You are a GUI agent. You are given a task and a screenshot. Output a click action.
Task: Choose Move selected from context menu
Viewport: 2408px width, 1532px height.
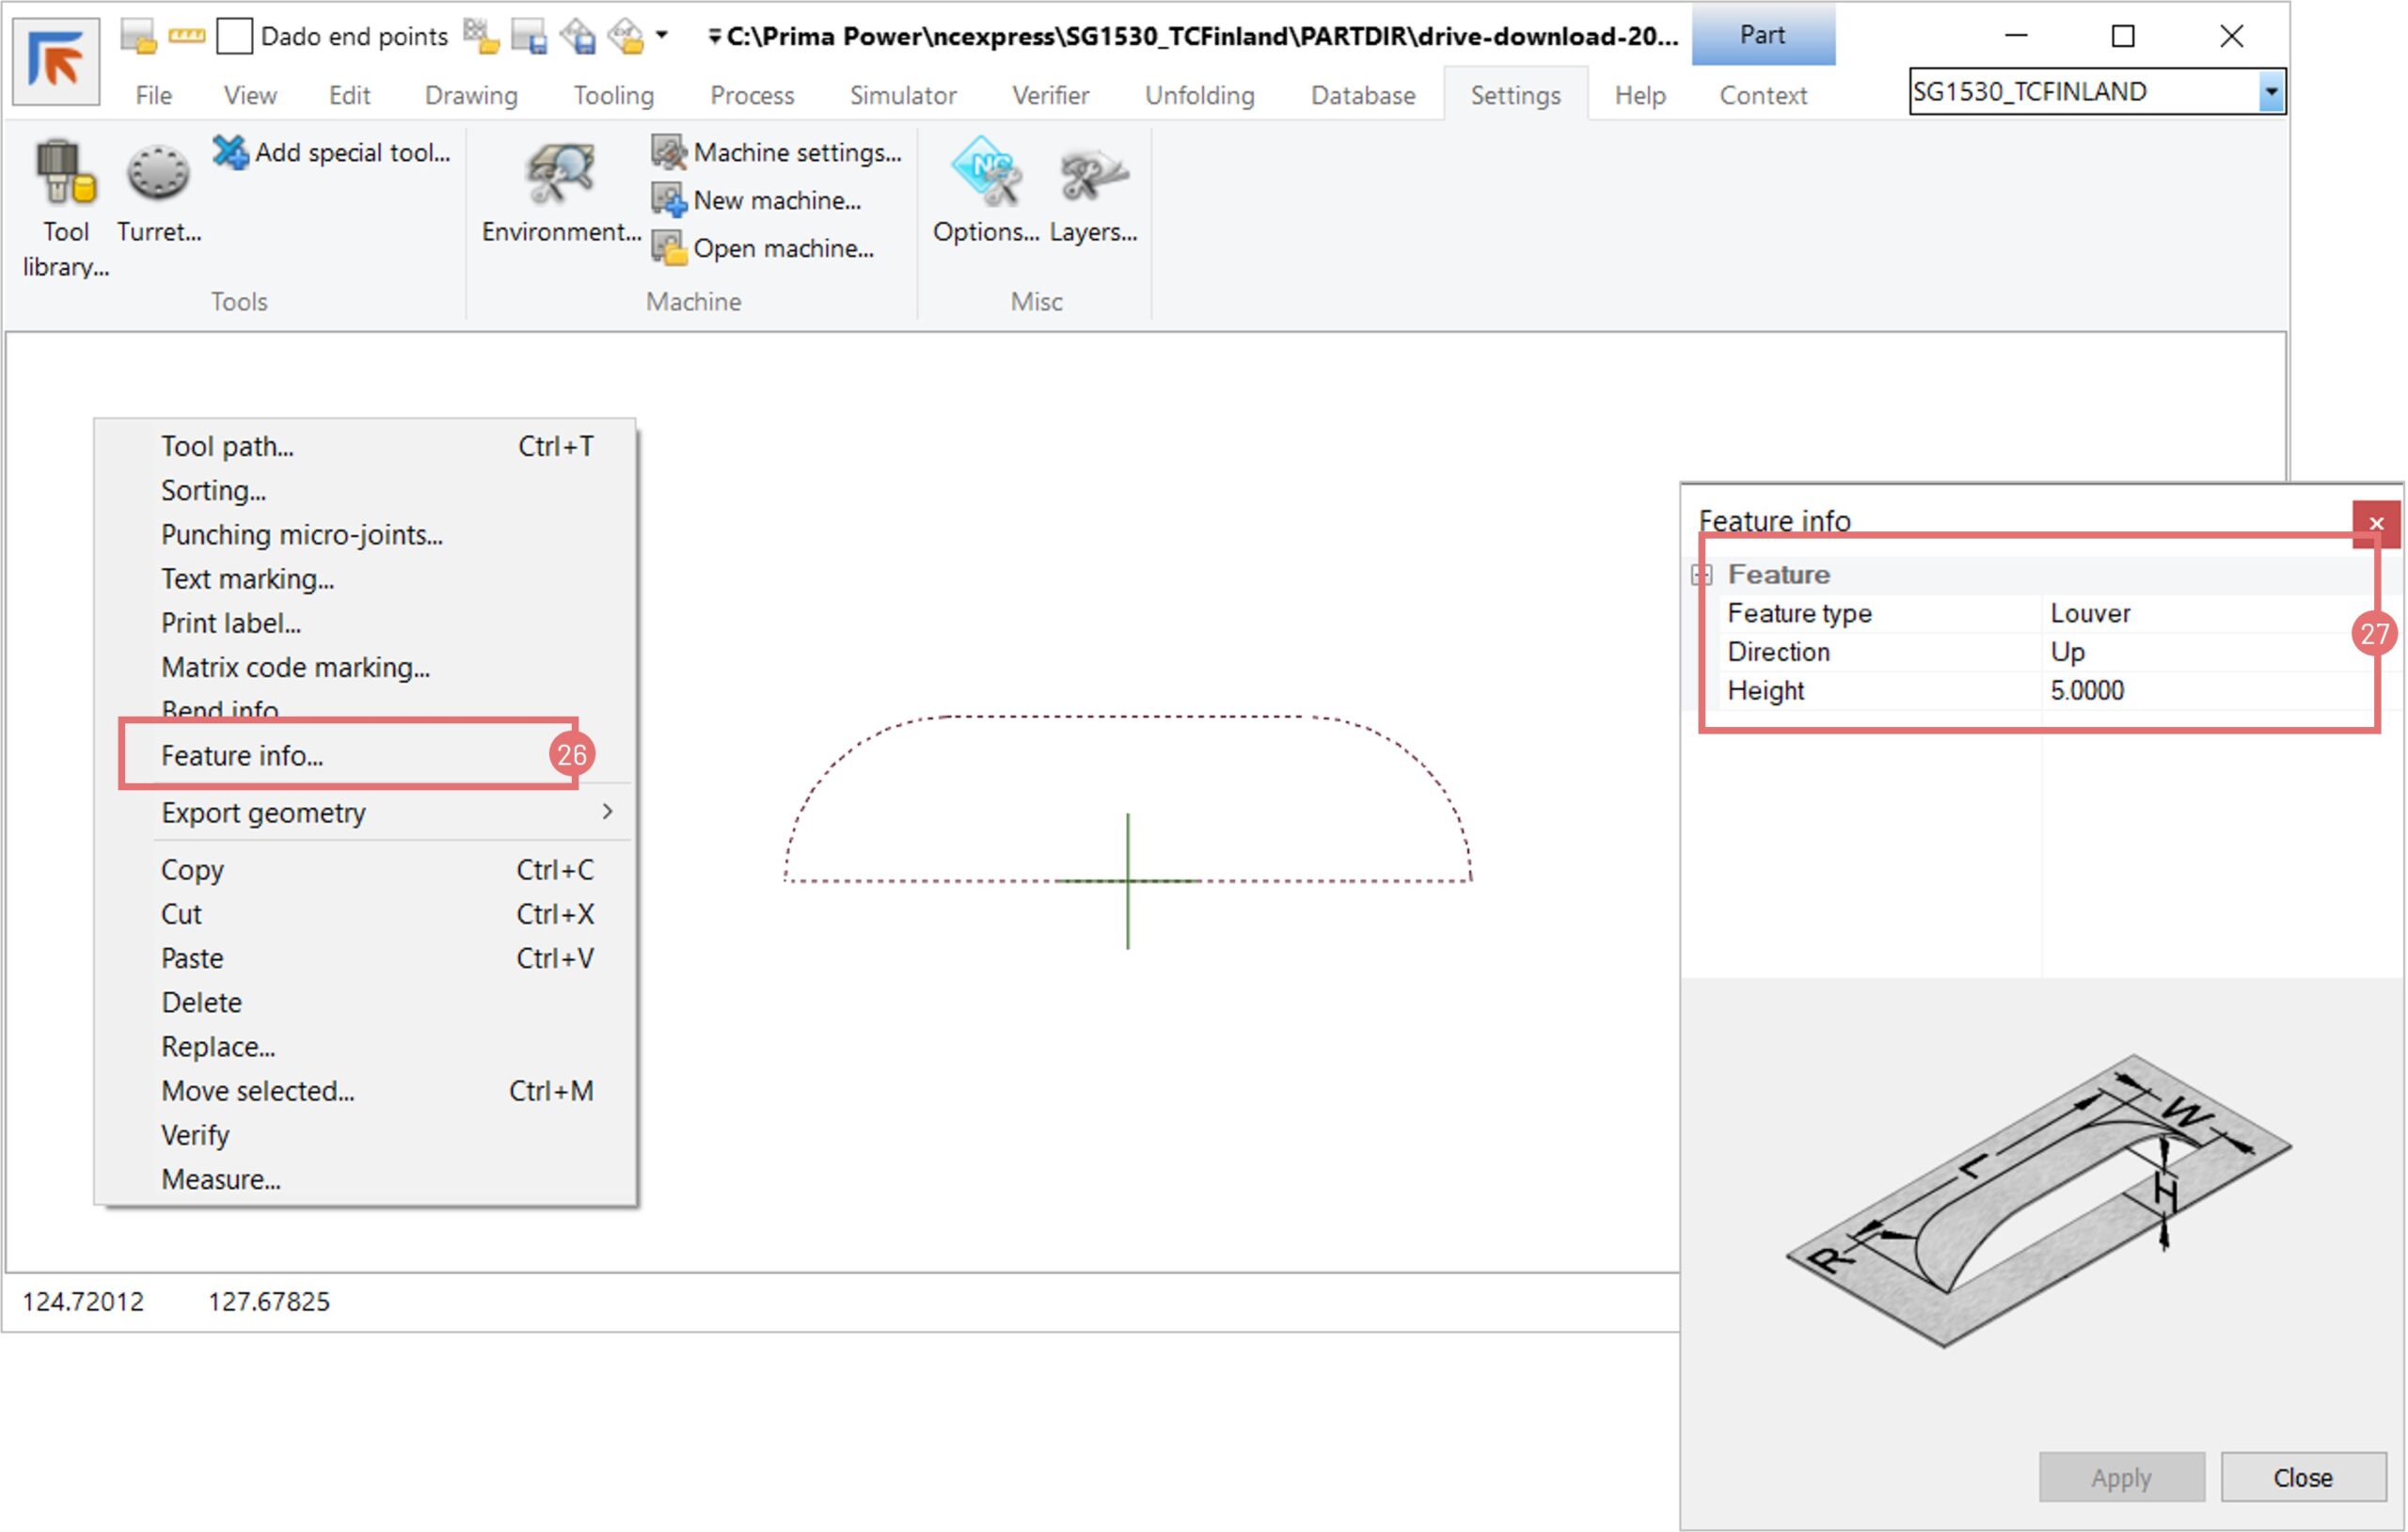click(x=258, y=1090)
